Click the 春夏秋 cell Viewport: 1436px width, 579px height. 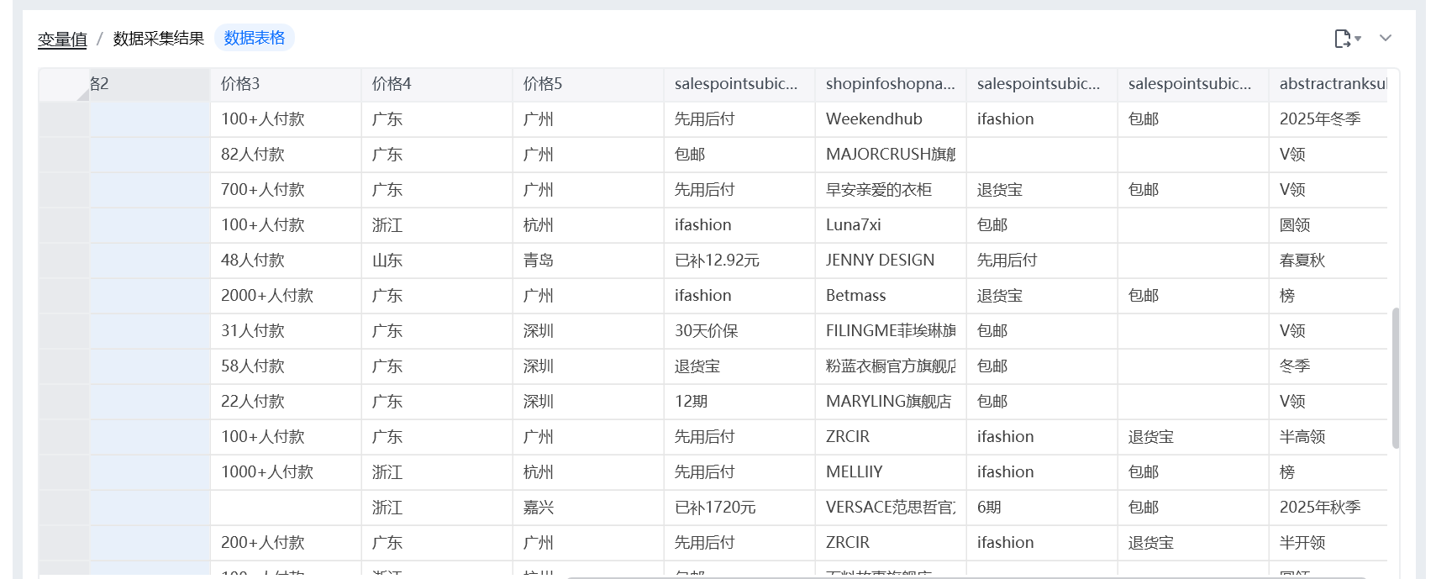[1328, 261]
